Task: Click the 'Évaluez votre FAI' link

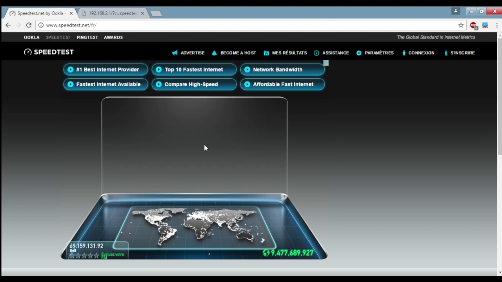Action: point(113,255)
